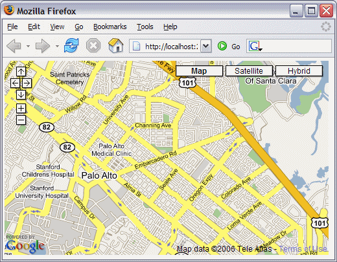Click the Campus Dr label

(85, 208)
